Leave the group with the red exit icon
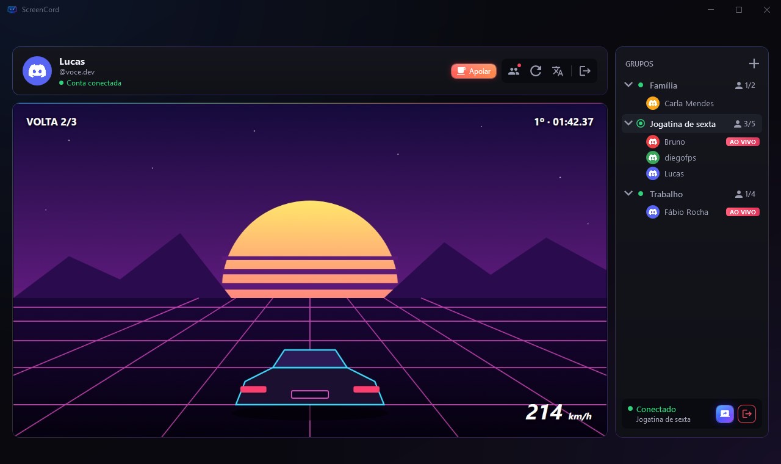 (747, 414)
